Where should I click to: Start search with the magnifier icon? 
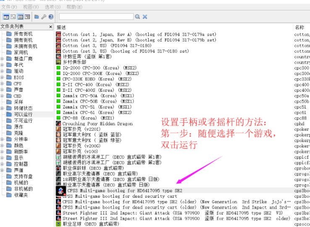click(x=137, y=17)
